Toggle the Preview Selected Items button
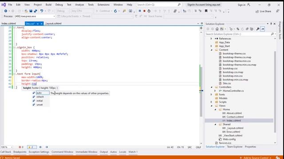 pyautogui.click(x=262, y=29)
